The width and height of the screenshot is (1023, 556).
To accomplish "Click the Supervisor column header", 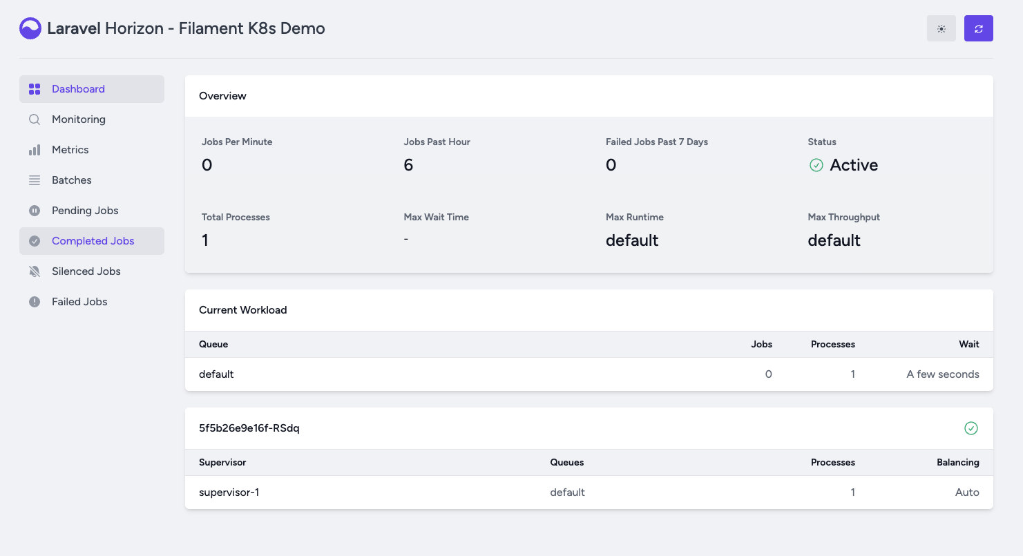I will point(222,462).
